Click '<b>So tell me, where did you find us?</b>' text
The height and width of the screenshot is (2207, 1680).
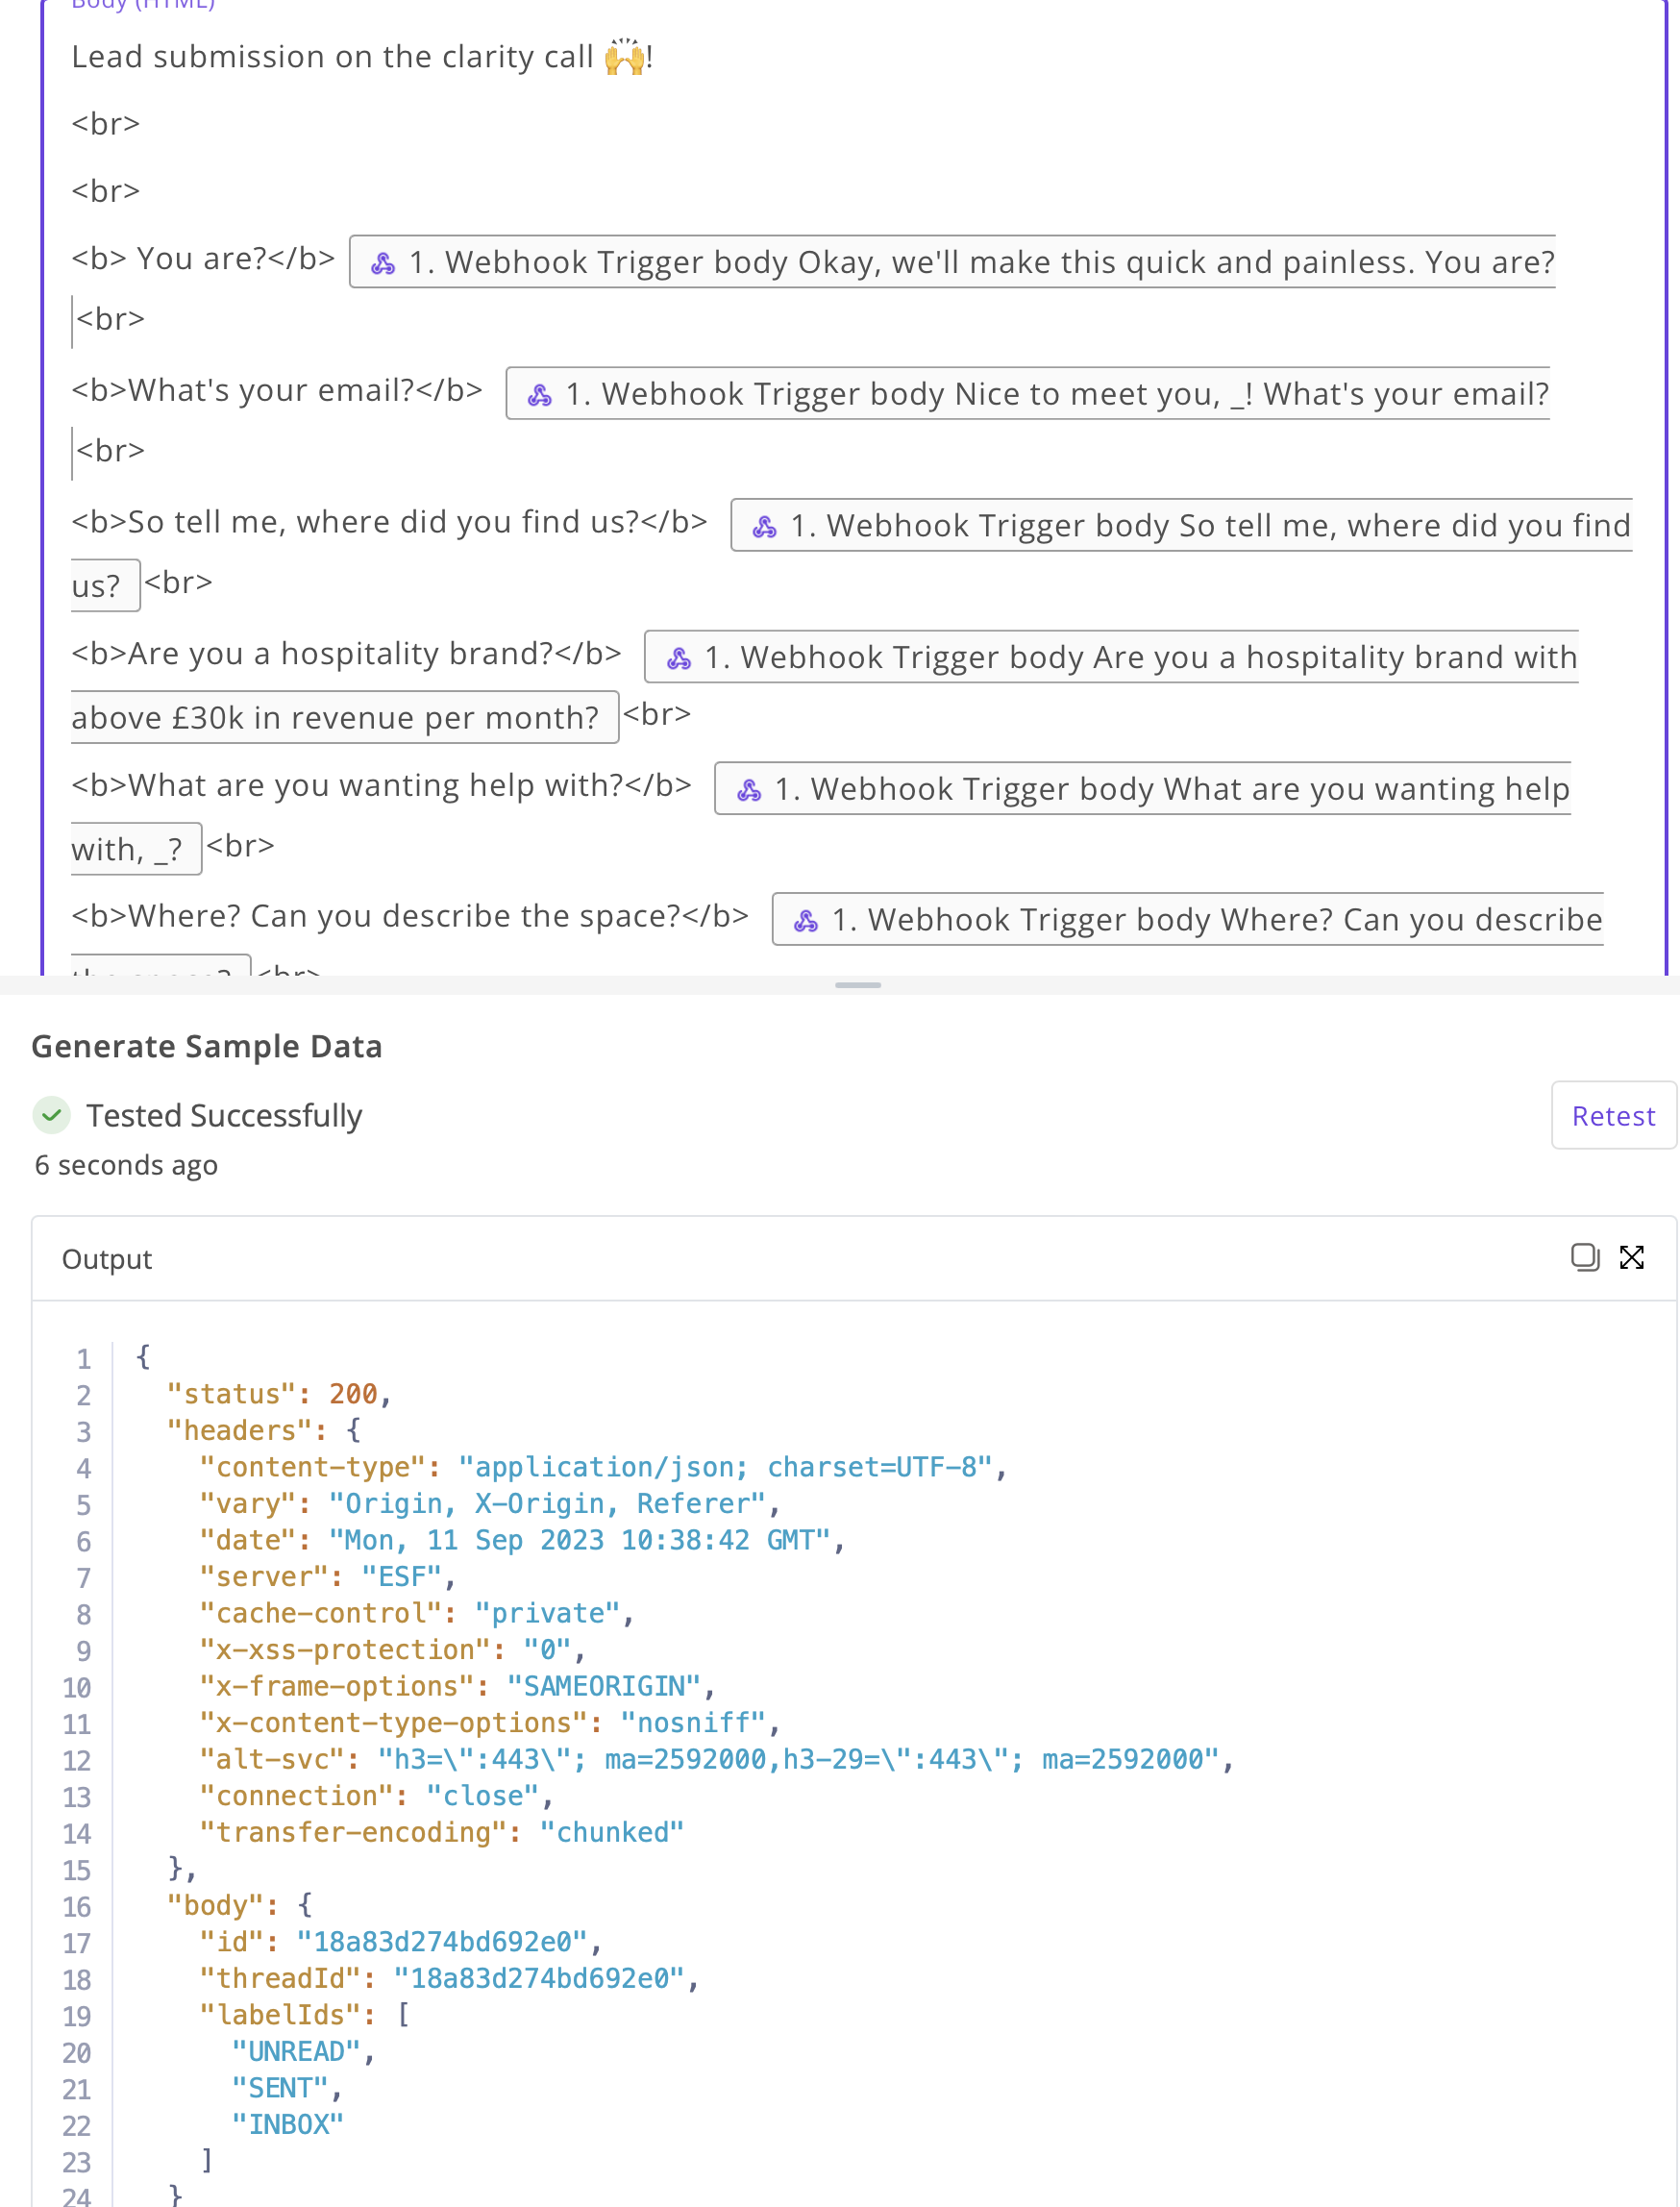pyautogui.click(x=389, y=522)
